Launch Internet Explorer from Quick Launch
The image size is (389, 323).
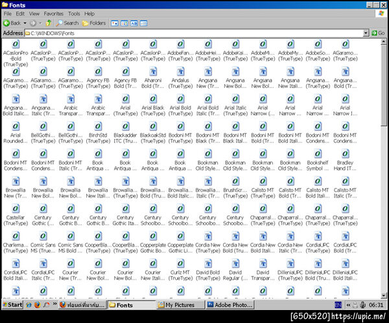click(29, 305)
